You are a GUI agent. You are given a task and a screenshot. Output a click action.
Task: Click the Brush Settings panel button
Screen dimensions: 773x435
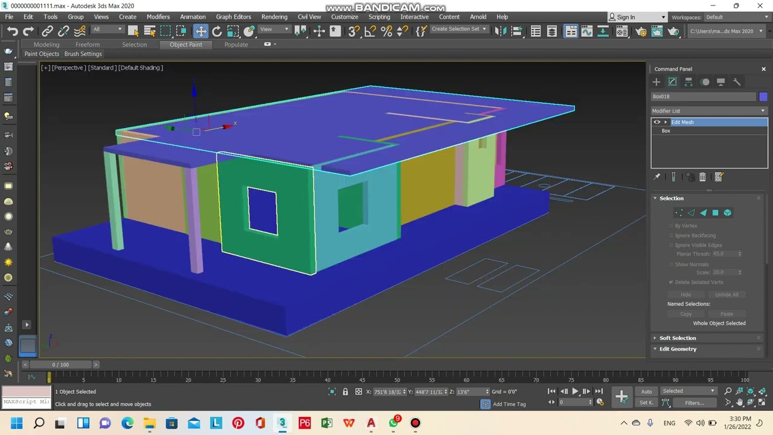click(x=83, y=54)
